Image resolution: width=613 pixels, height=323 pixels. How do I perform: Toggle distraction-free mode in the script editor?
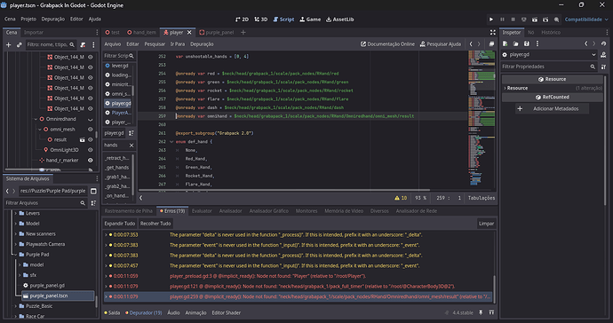492,33
